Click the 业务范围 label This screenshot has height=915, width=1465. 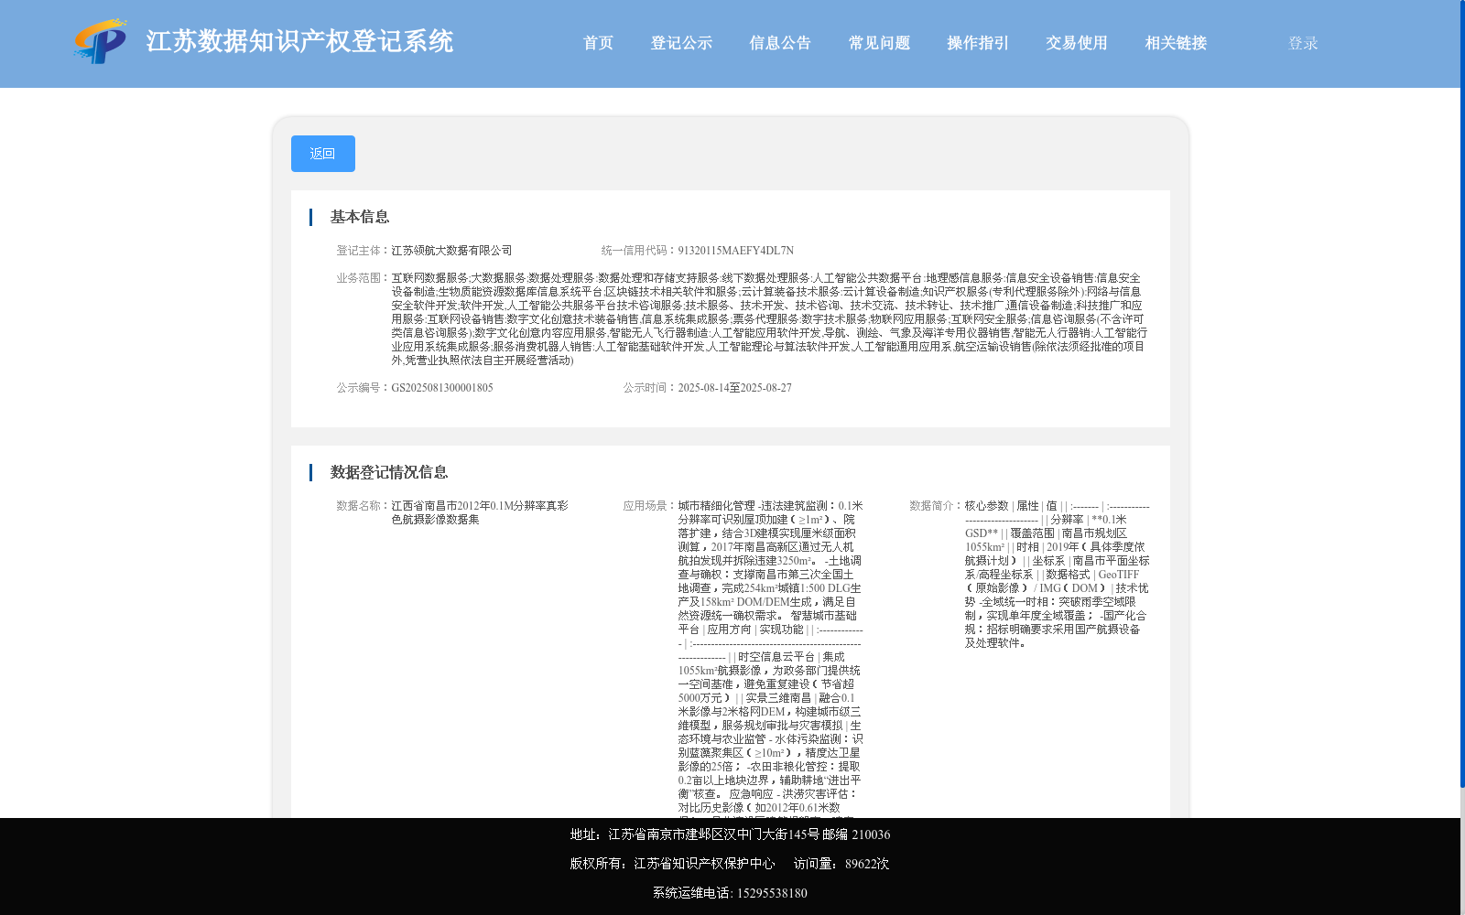point(364,278)
